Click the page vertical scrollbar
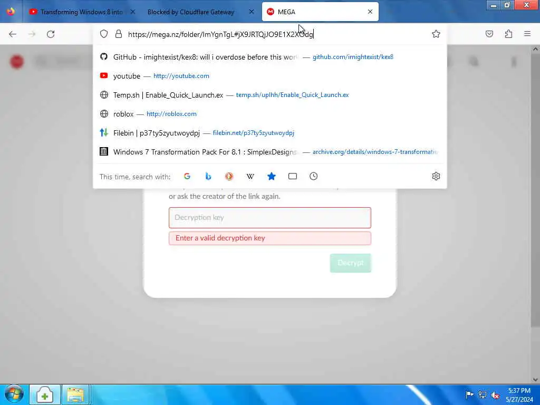Screen dimensions: 540x405 point(535,189)
